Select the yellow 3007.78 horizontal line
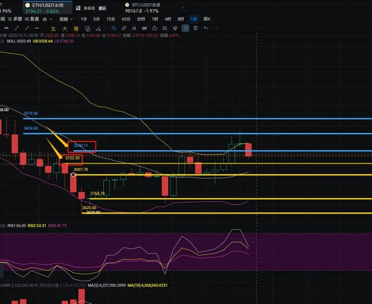Image resolution: width=372 pixels, height=304 pixels. click(x=223, y=175)
